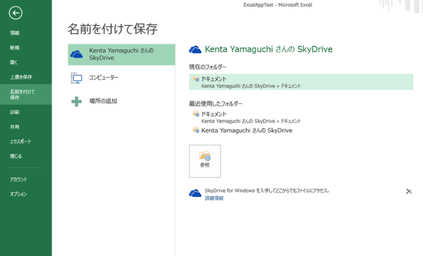
Task: Click the SkyDrive for Windows を入手 message text
Action: [x=266, y=191]
